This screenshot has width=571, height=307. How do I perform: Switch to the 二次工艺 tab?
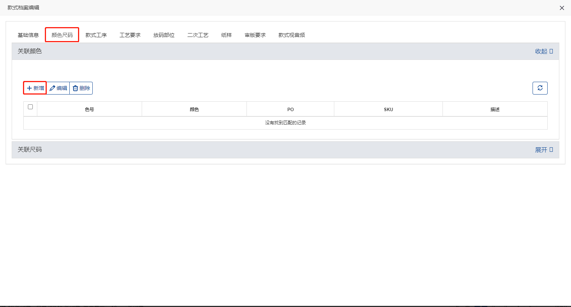coord(197,35)
